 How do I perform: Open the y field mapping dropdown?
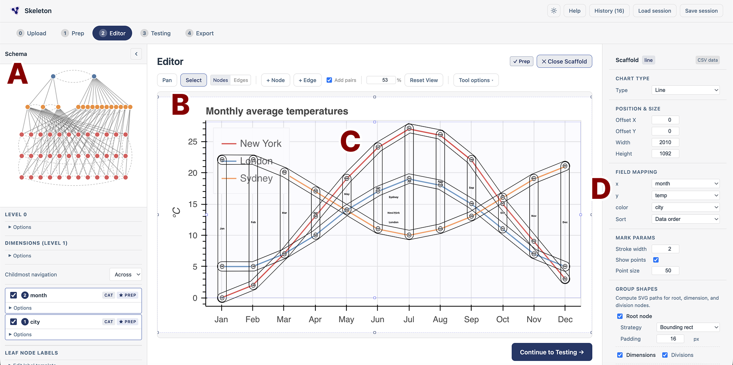point(686,196)
